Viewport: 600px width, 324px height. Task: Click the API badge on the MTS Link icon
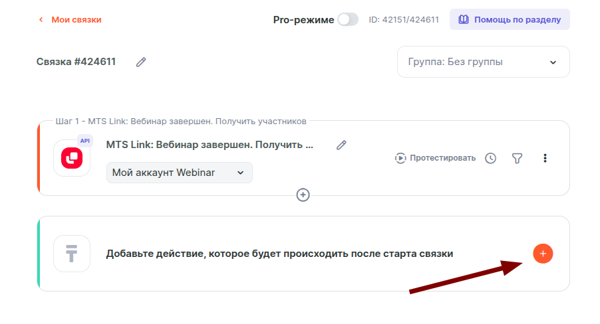(x=84, y=141)
